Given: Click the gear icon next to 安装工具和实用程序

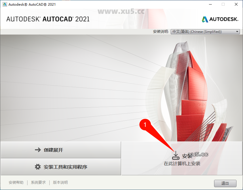Looking at the screenshot, I should click(x=37, y=167).
